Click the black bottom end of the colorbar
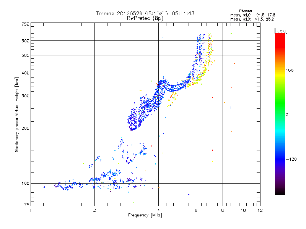Screen dimensions: 306x229 pyautogui.click(x=280, y=192)
